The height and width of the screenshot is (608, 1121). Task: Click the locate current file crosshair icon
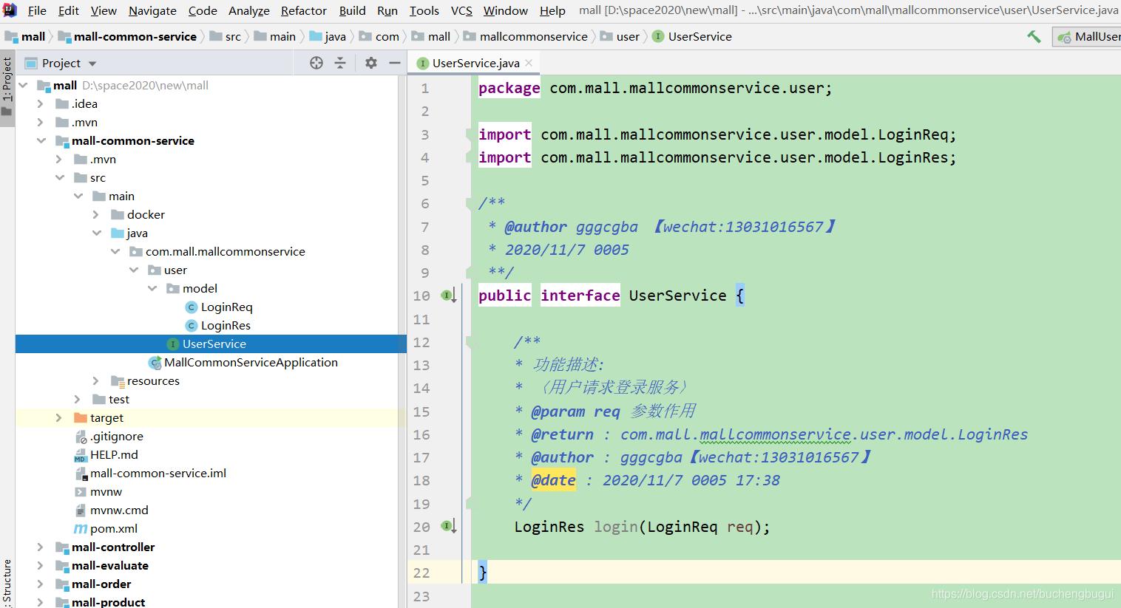tap(316, 63)
